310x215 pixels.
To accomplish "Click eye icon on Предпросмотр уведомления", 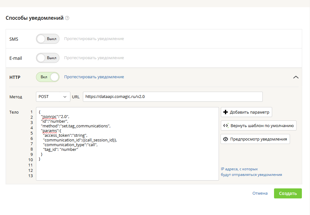I will tap(225, 139).
